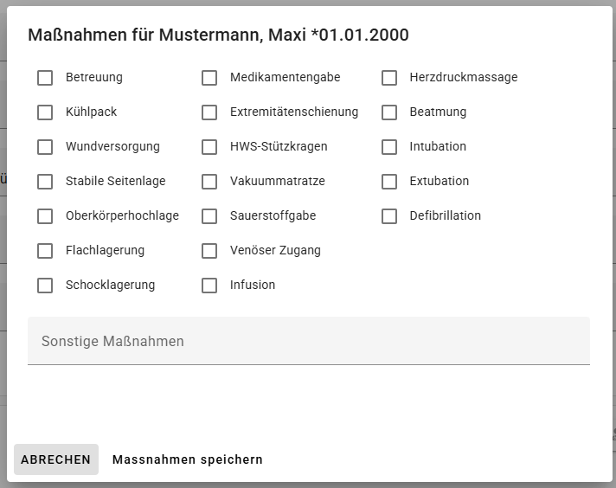Screen dimensions: 616x488
Task: Check the Schocklagerung box
Action: click(45, 286)
